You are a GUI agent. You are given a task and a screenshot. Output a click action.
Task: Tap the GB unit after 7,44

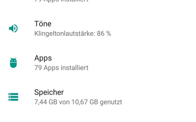[x=53, y=102]
